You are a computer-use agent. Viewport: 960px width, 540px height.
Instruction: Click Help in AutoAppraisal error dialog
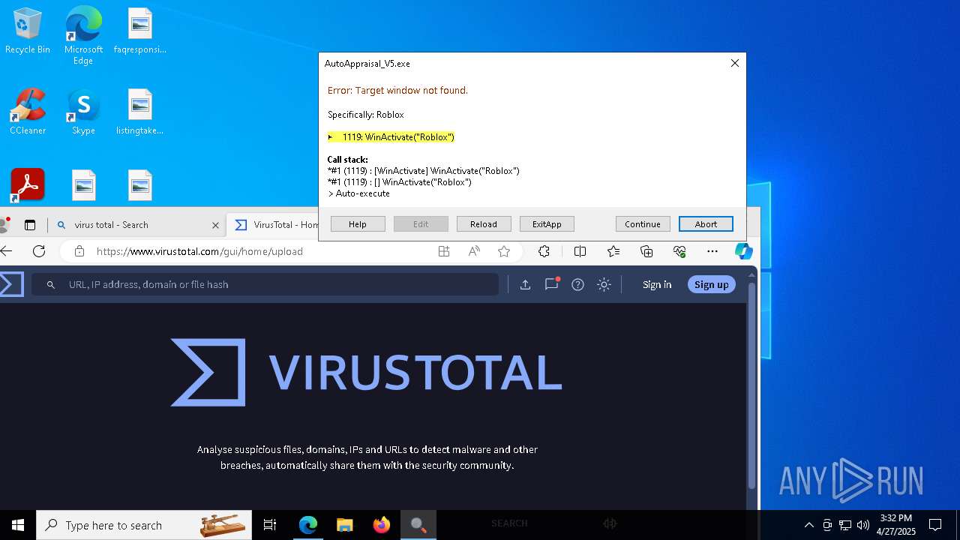pyautogui.click(x=358, y=224)
